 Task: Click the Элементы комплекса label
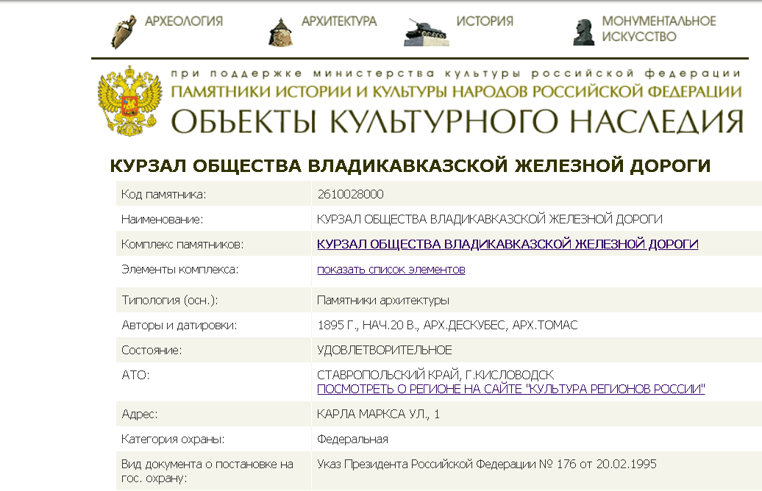[179, 270]
